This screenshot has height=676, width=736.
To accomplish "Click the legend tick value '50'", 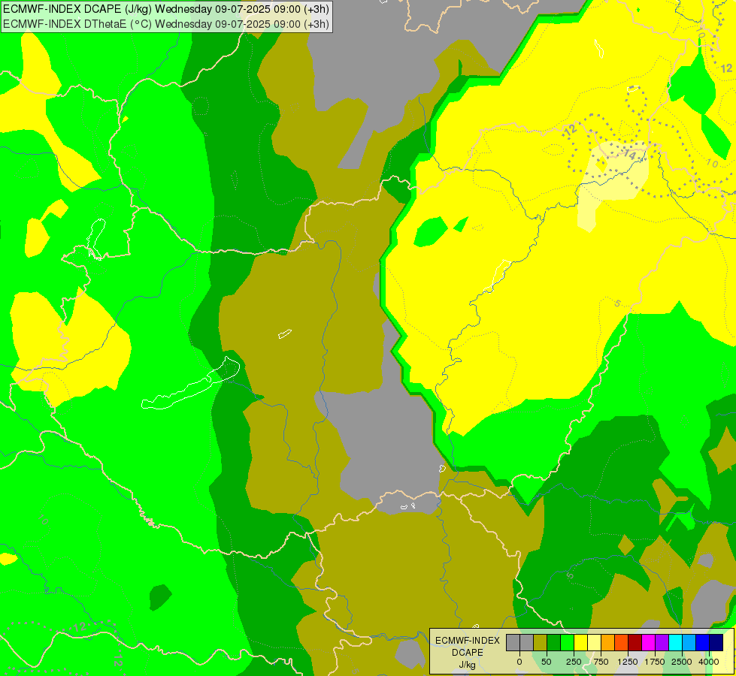I will (547, 662).
